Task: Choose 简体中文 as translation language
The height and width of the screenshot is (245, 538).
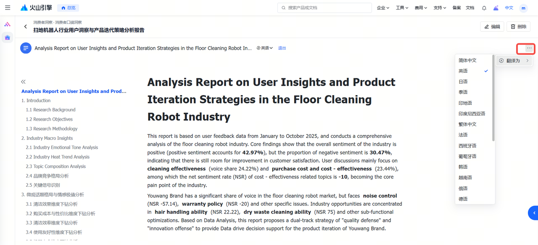Action: coord(467,60)
